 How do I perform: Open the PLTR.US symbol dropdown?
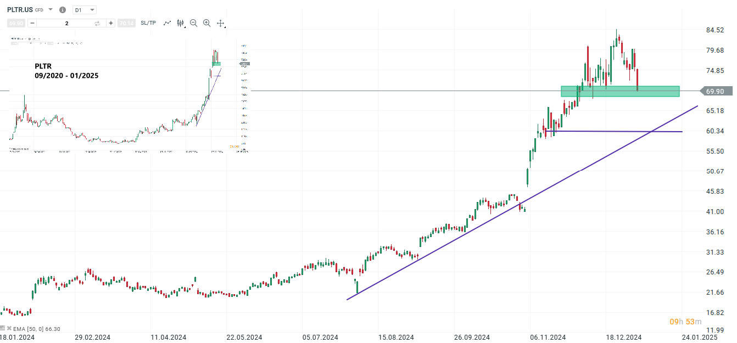50,10
